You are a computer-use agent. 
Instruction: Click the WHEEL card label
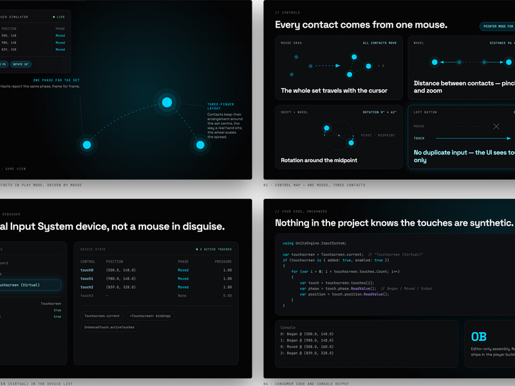pos(419,43)
